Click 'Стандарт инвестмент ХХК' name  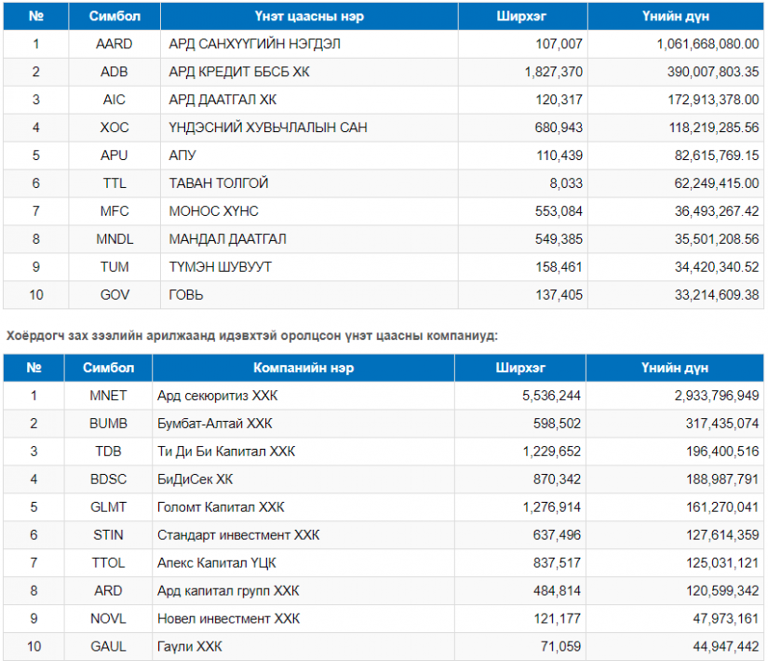pyautogui.click(x=238, y=535)
